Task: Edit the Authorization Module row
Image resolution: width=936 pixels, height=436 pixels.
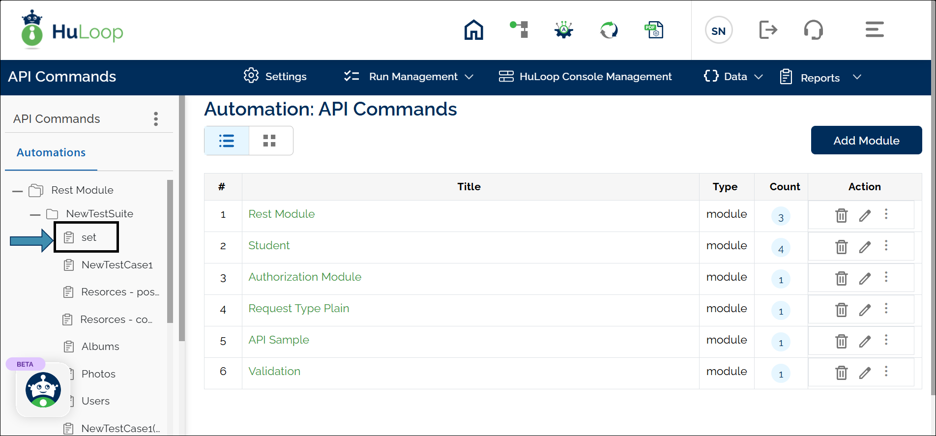Action: [x=865, y=278]
